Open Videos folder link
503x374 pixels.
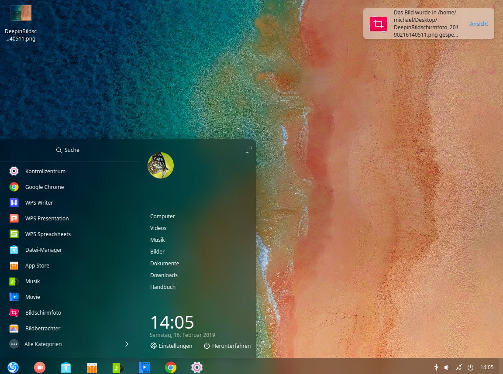tap(158, 228)
